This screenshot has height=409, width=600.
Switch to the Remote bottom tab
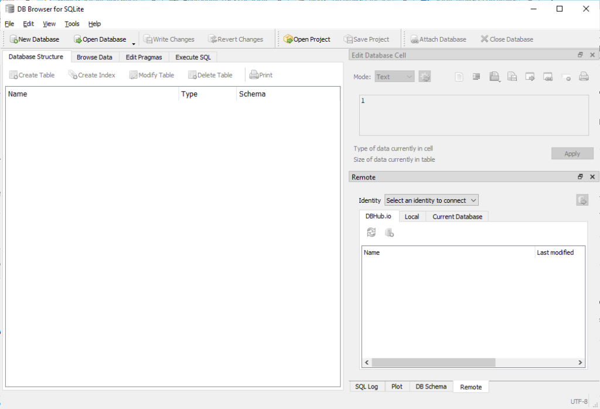pos(471,387)
